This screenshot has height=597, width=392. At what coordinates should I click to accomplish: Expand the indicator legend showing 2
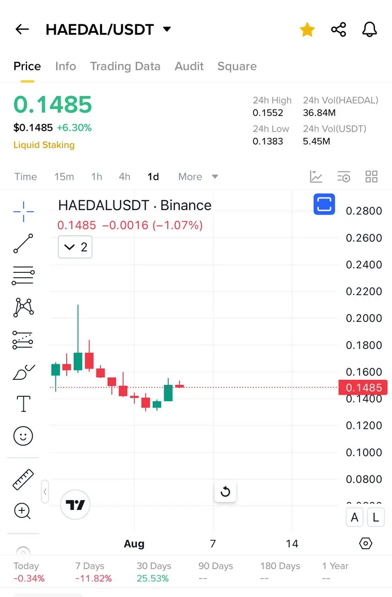pyautogui.click(x=75, y=247)
